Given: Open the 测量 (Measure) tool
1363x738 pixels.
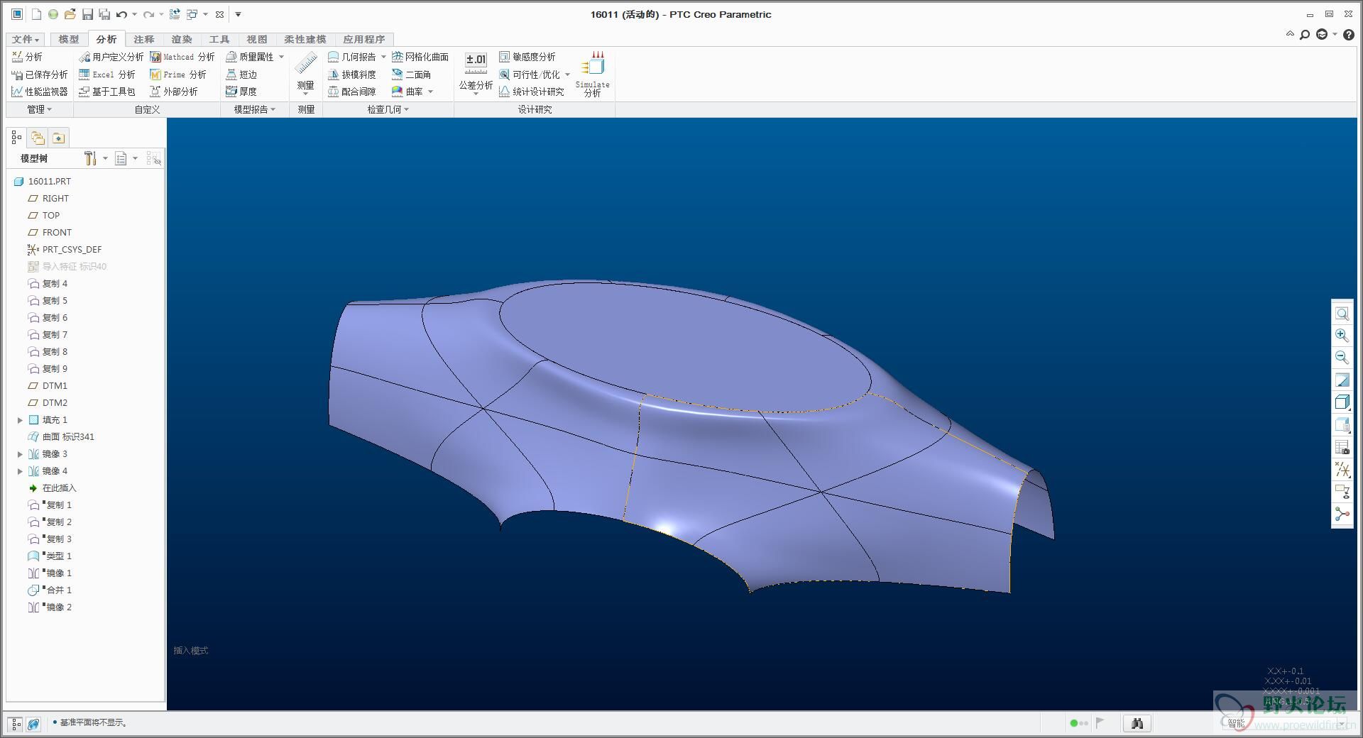Looking at the screenshot, I should click(x=306, y=73).
